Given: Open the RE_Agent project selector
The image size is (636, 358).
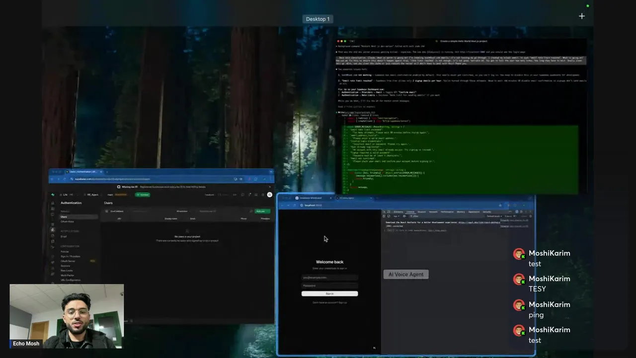Looking at the screenshot, I should [93, 195].
